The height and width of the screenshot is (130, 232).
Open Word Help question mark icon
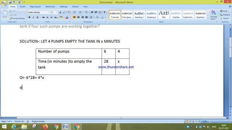230,6
